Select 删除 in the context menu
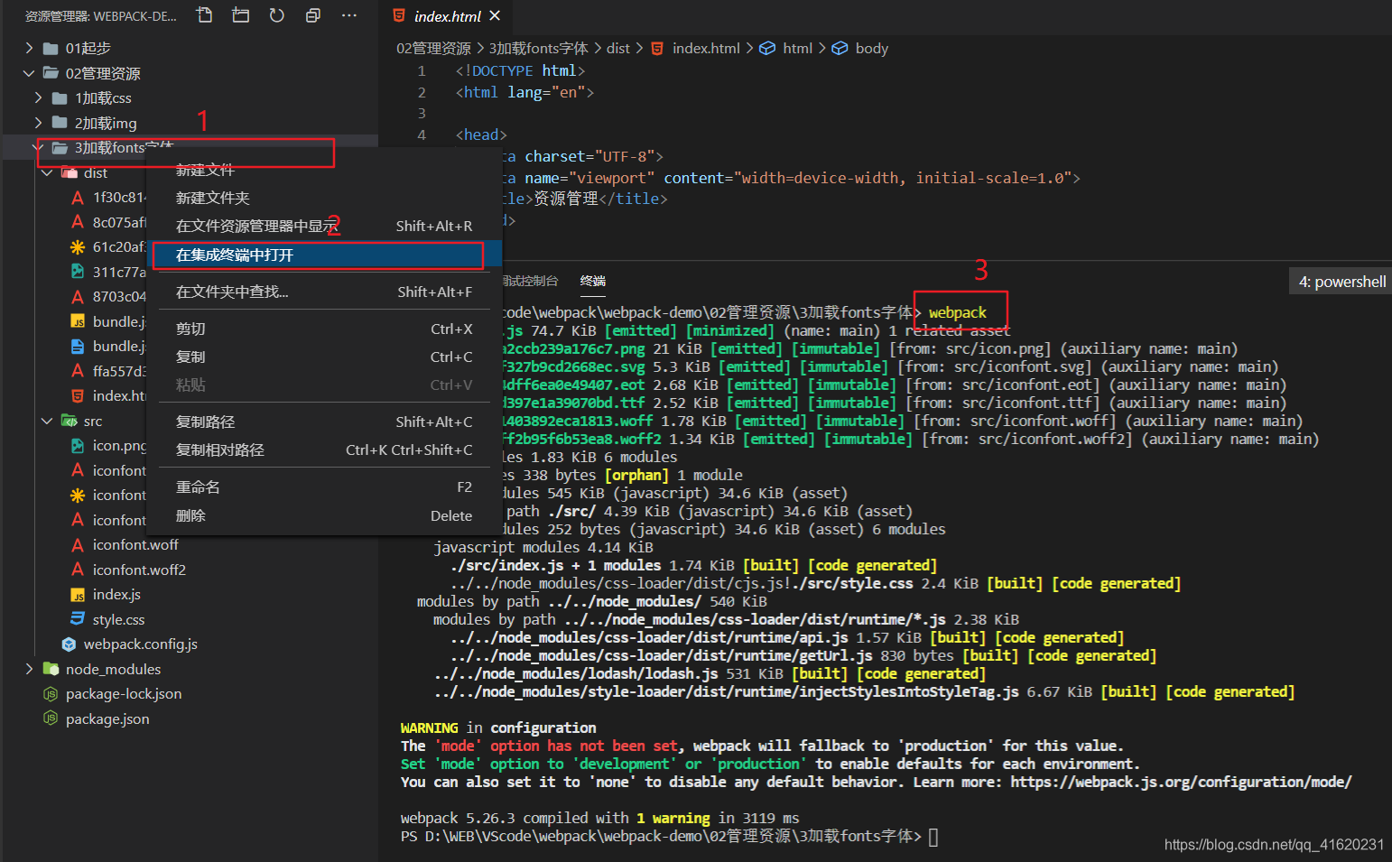Image resolution: width=1392 pixels, height=862 pixels. 325,515
